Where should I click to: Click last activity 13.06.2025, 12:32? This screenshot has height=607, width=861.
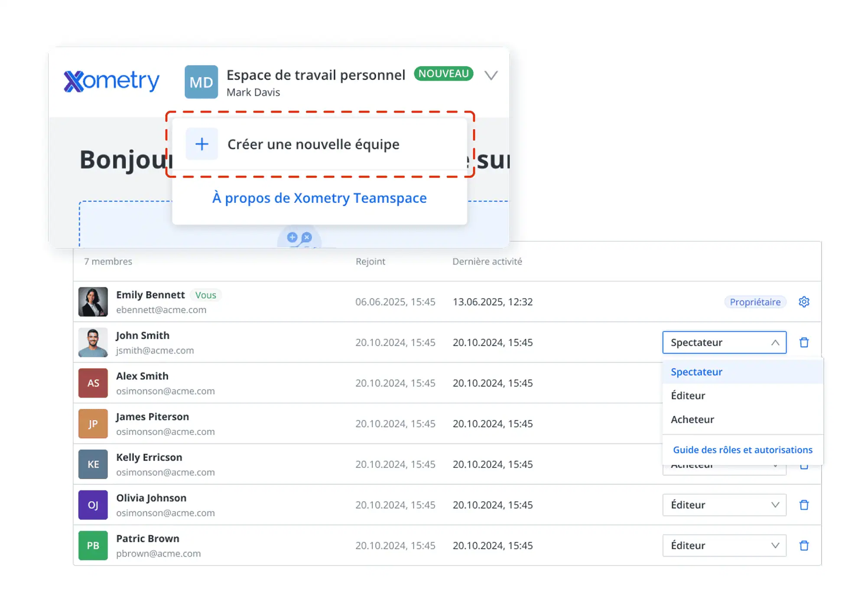point(493,302)
